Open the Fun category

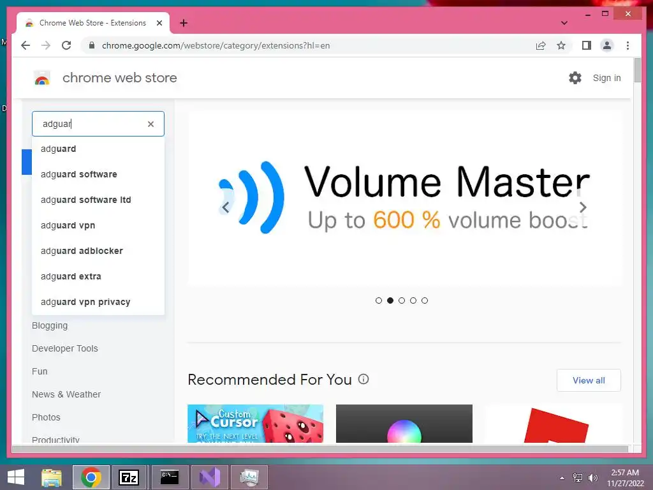(40, 371)
